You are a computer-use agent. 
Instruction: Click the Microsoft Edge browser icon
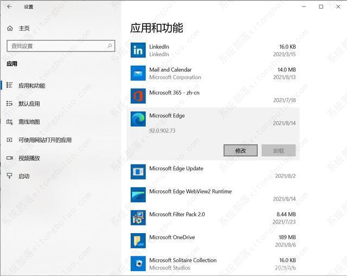[x=138, y=119]
